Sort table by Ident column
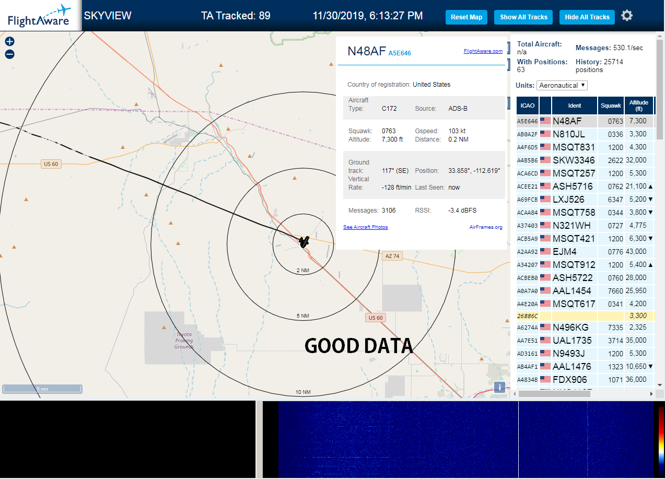The image size is (665, 479). (x=575, y=106)
